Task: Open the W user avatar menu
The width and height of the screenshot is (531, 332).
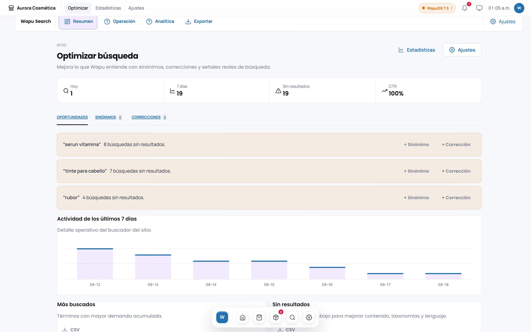Action: point(519,8)
